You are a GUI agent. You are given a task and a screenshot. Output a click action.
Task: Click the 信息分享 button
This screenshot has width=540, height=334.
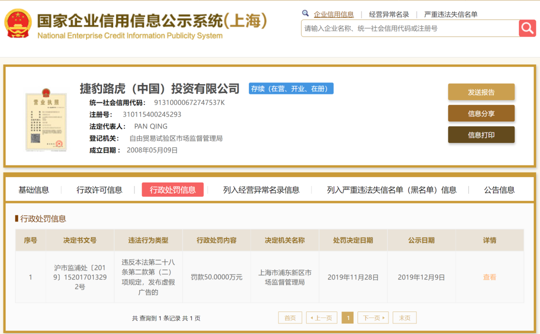(481, 113)
